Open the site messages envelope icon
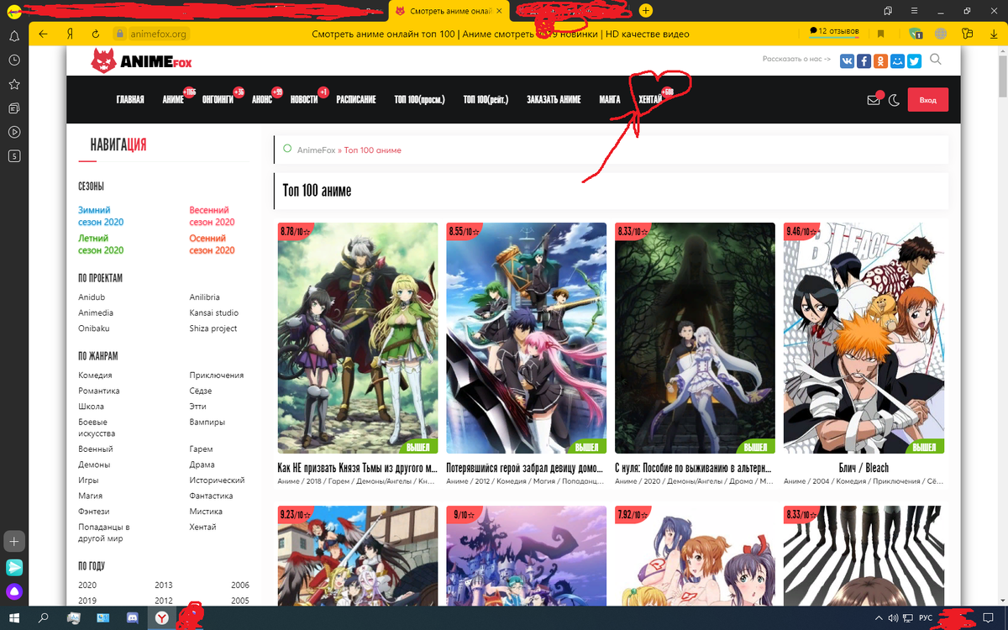The height and width of the screenshot is (630, 1008). click(874, 100)
